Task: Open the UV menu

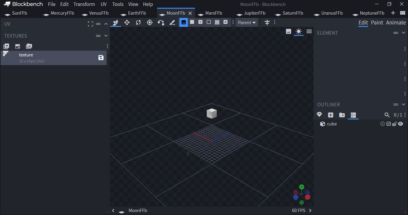Action: click(104, 4)
